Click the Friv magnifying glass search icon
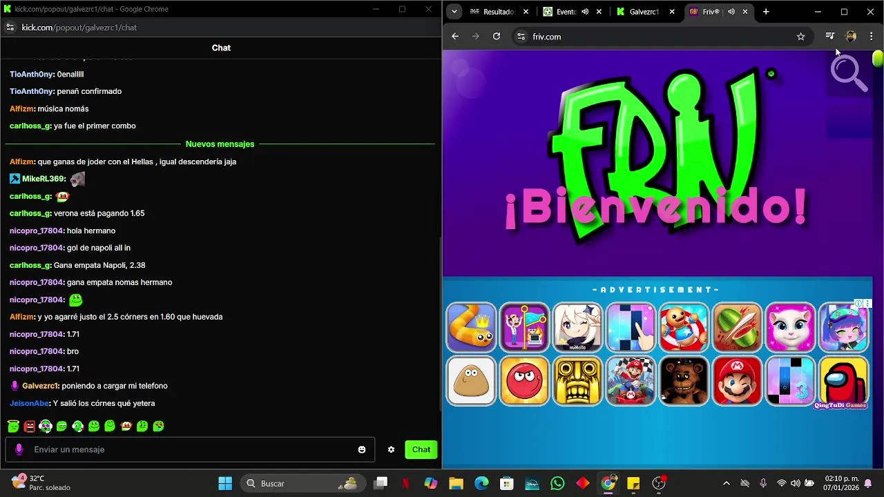The height and width of the screenshot is (497, 884). [849, 72]
